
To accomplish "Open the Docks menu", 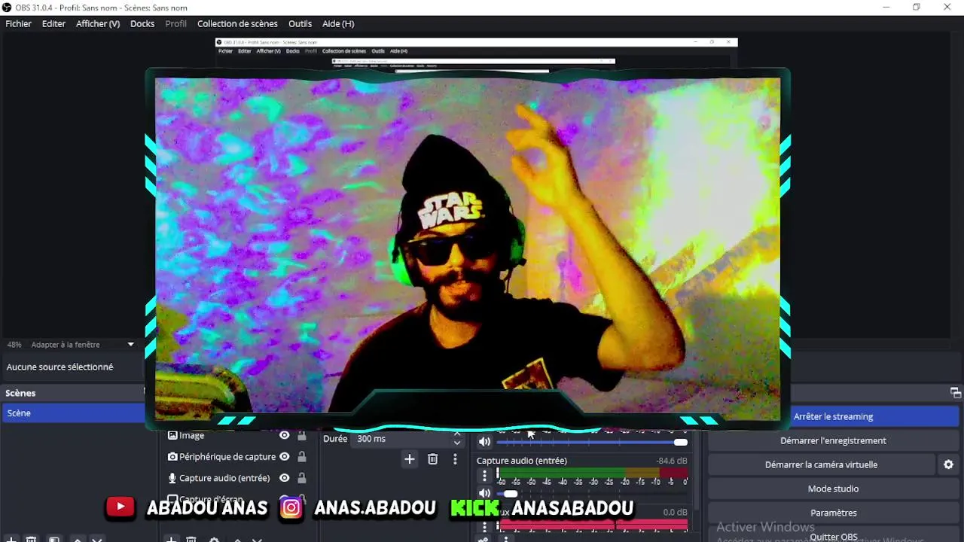I will [142, 23].
